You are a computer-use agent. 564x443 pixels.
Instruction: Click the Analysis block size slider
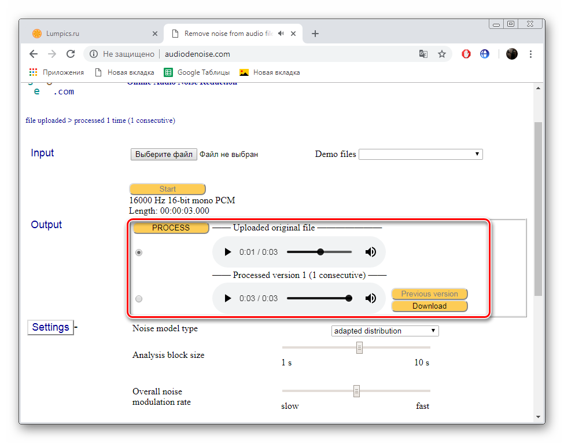pos(359,347)
